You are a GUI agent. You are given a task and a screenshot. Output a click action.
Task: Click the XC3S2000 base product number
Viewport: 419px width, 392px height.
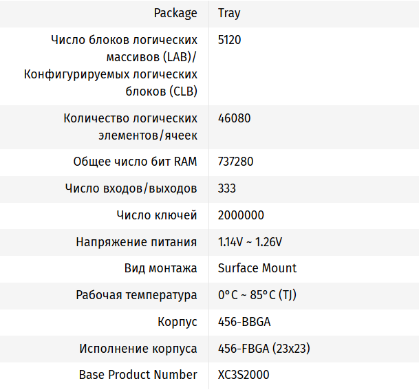tap(244, 375)
